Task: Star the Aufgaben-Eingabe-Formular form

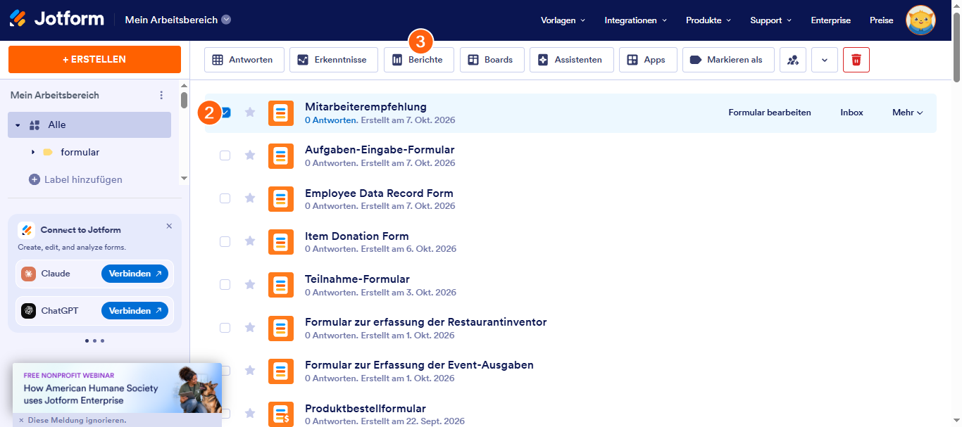Action: [250, 155]
